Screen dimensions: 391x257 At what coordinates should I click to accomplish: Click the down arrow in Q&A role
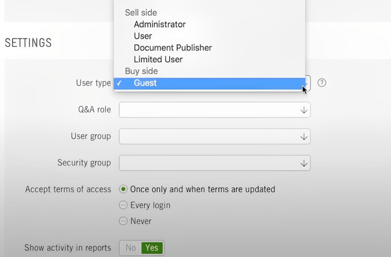coord(304,110)
